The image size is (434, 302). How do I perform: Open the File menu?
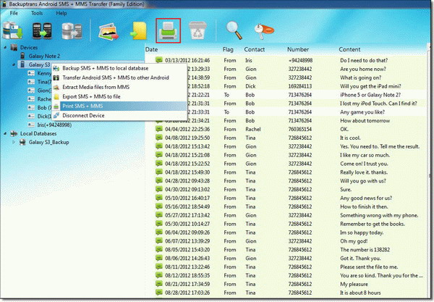pyautogui.click(x=14, y=13)
